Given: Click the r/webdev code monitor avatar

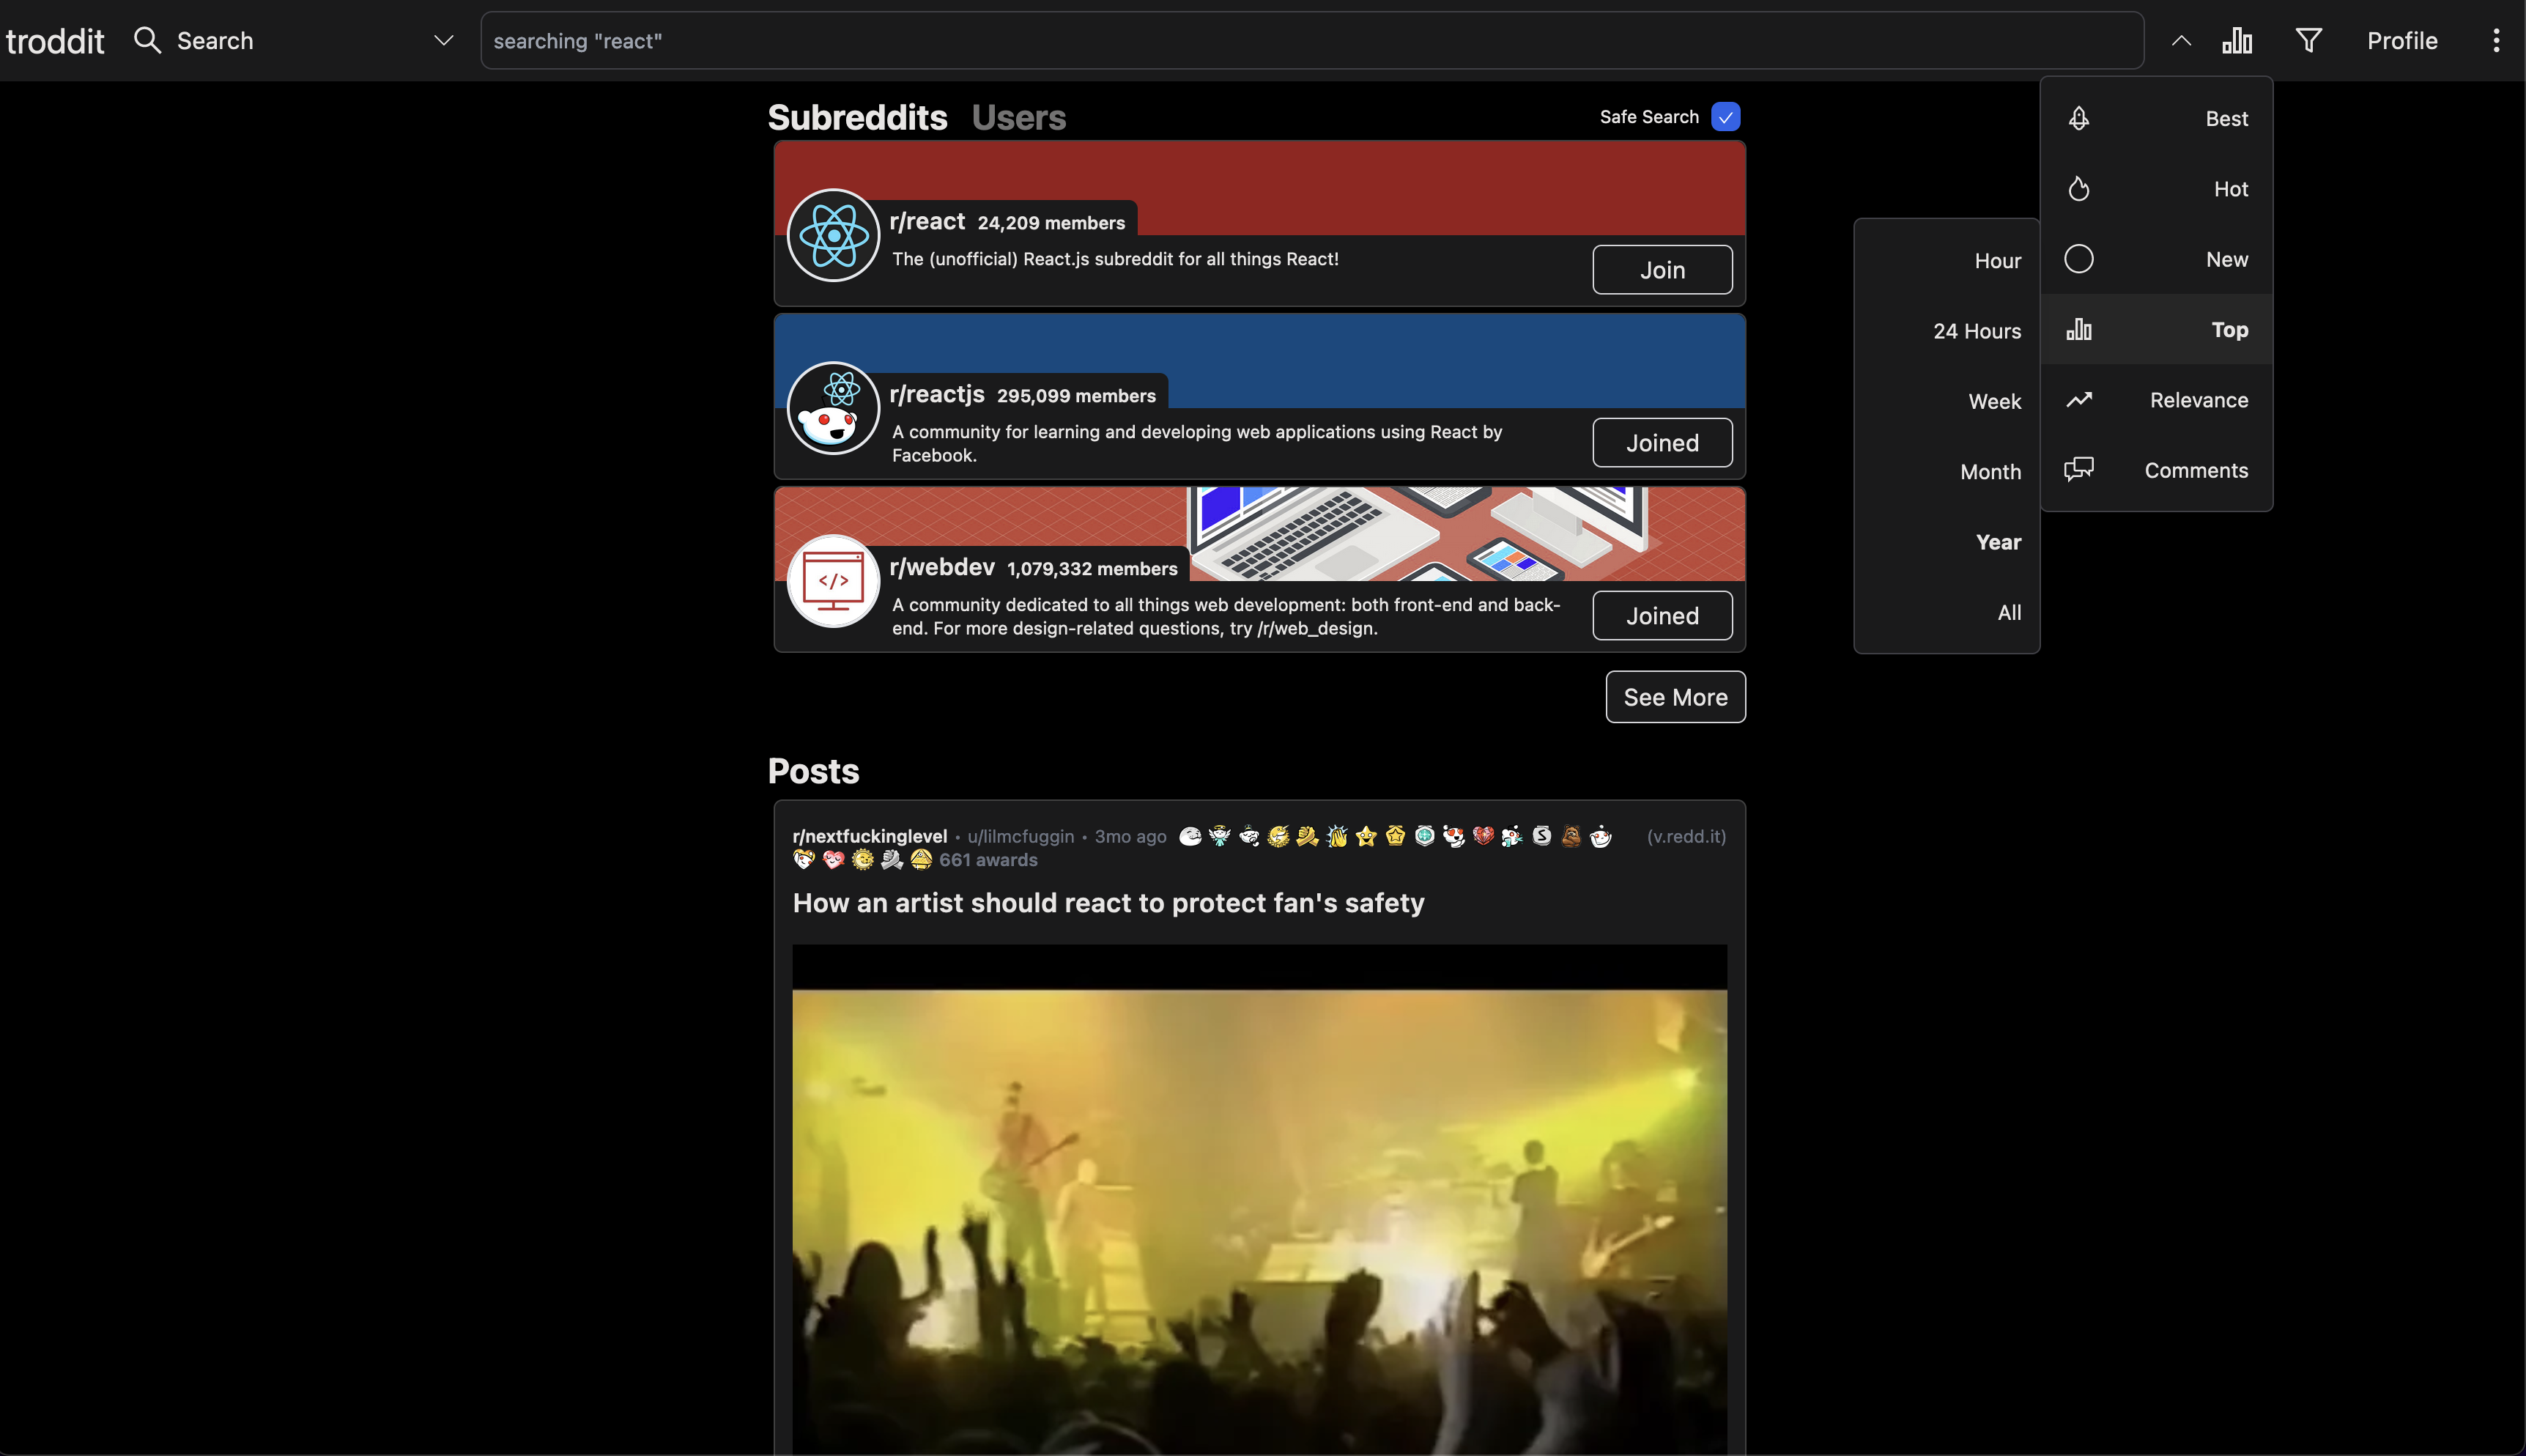Looking at the screenshot, I should [833, 581].
